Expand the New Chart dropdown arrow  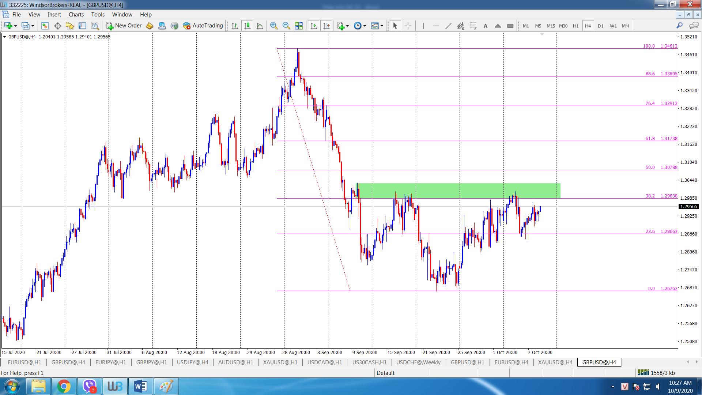pos(15,26)
